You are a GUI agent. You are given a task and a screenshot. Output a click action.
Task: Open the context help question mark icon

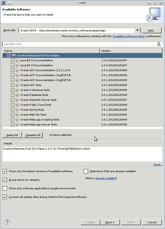(x=7, y=222)
